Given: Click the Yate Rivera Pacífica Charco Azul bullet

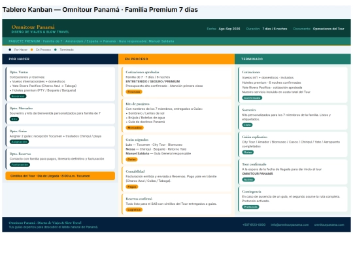Looking at the screenshot, I should [43, 86].
